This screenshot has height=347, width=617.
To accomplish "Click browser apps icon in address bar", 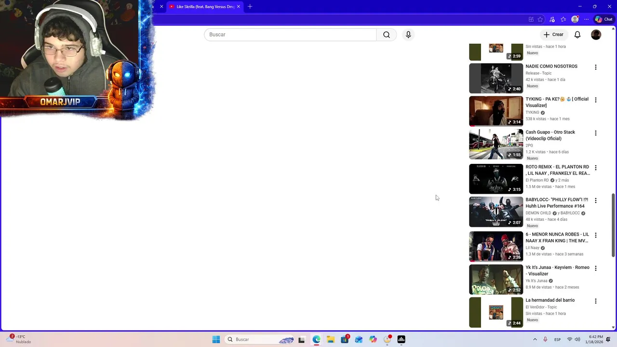I will point(531,19).
